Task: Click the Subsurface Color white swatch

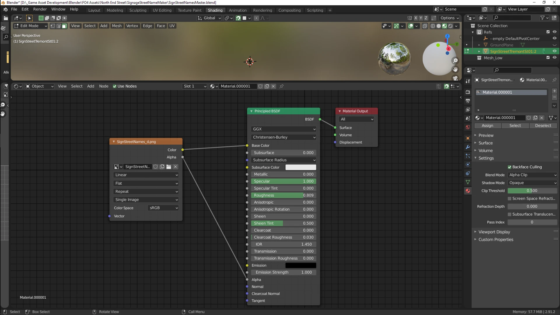Action: coord(300,167)
